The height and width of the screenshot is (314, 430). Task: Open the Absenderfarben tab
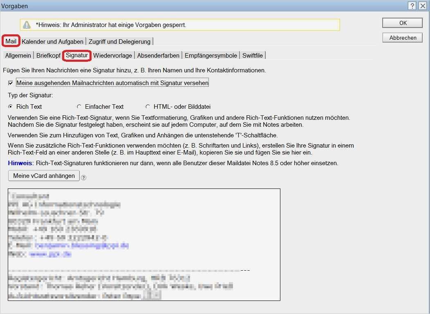(158, 55)
